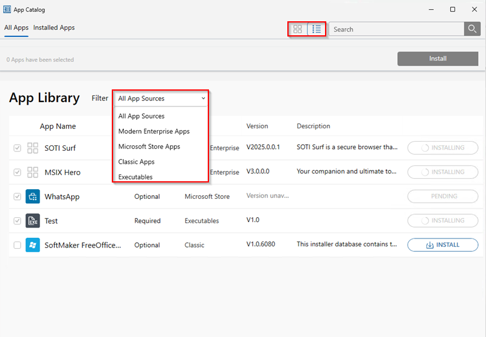Switch to list view icon

pyautogui.click(x=317, y=29)
